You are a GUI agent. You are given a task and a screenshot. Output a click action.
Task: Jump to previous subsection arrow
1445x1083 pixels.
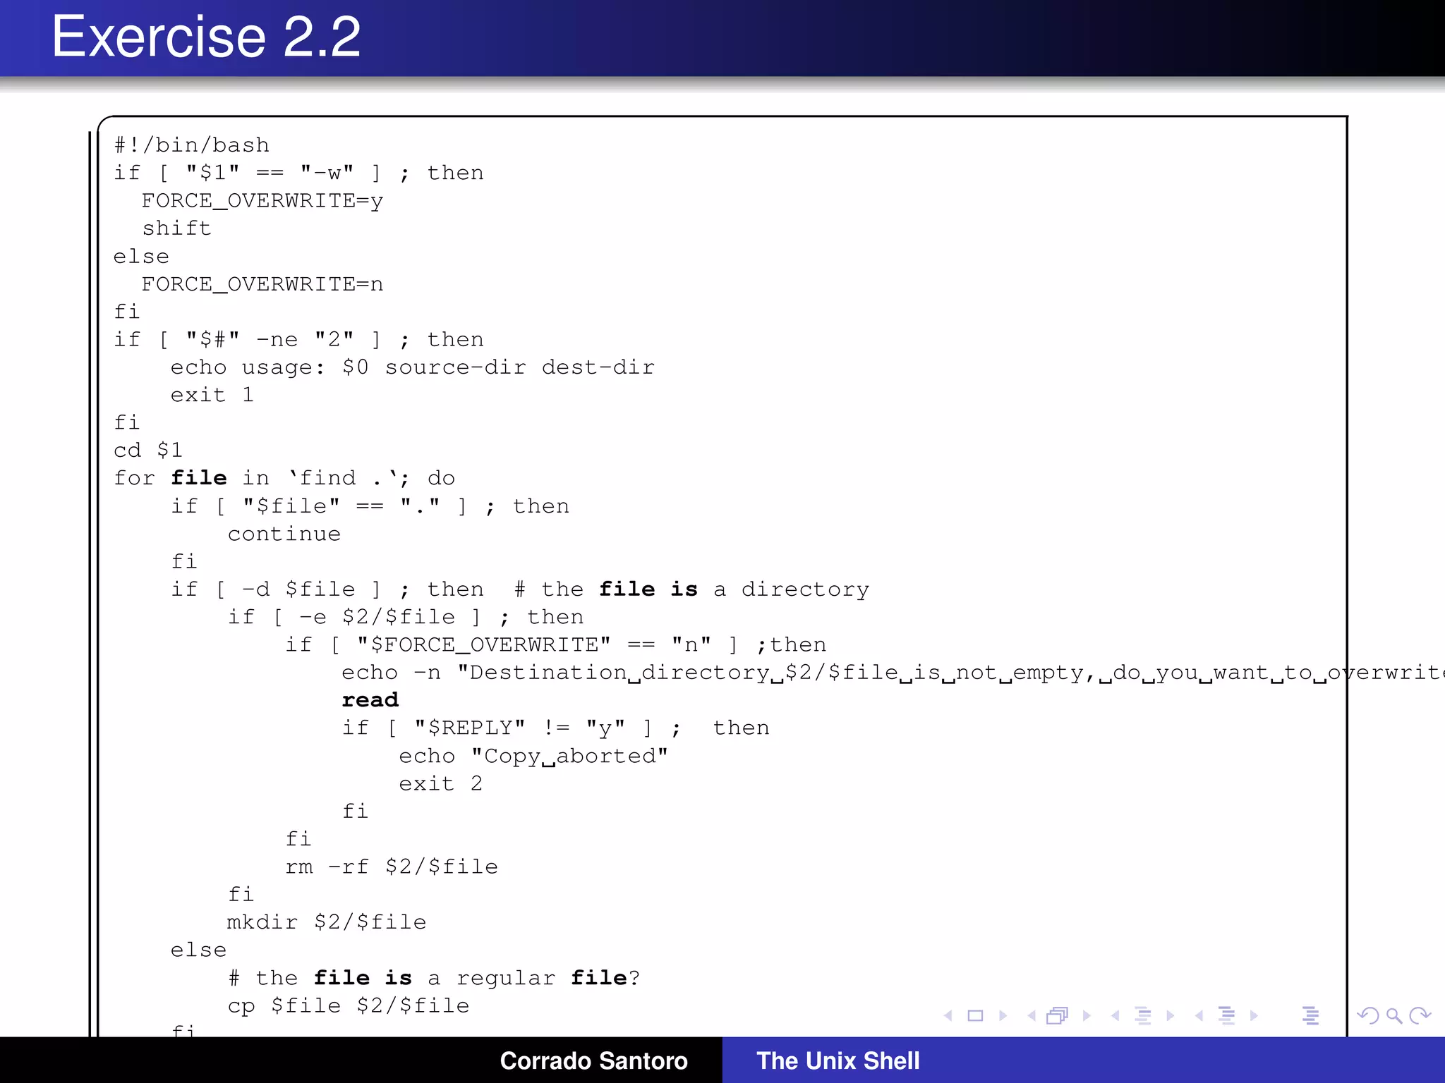pos(1115,1016)
